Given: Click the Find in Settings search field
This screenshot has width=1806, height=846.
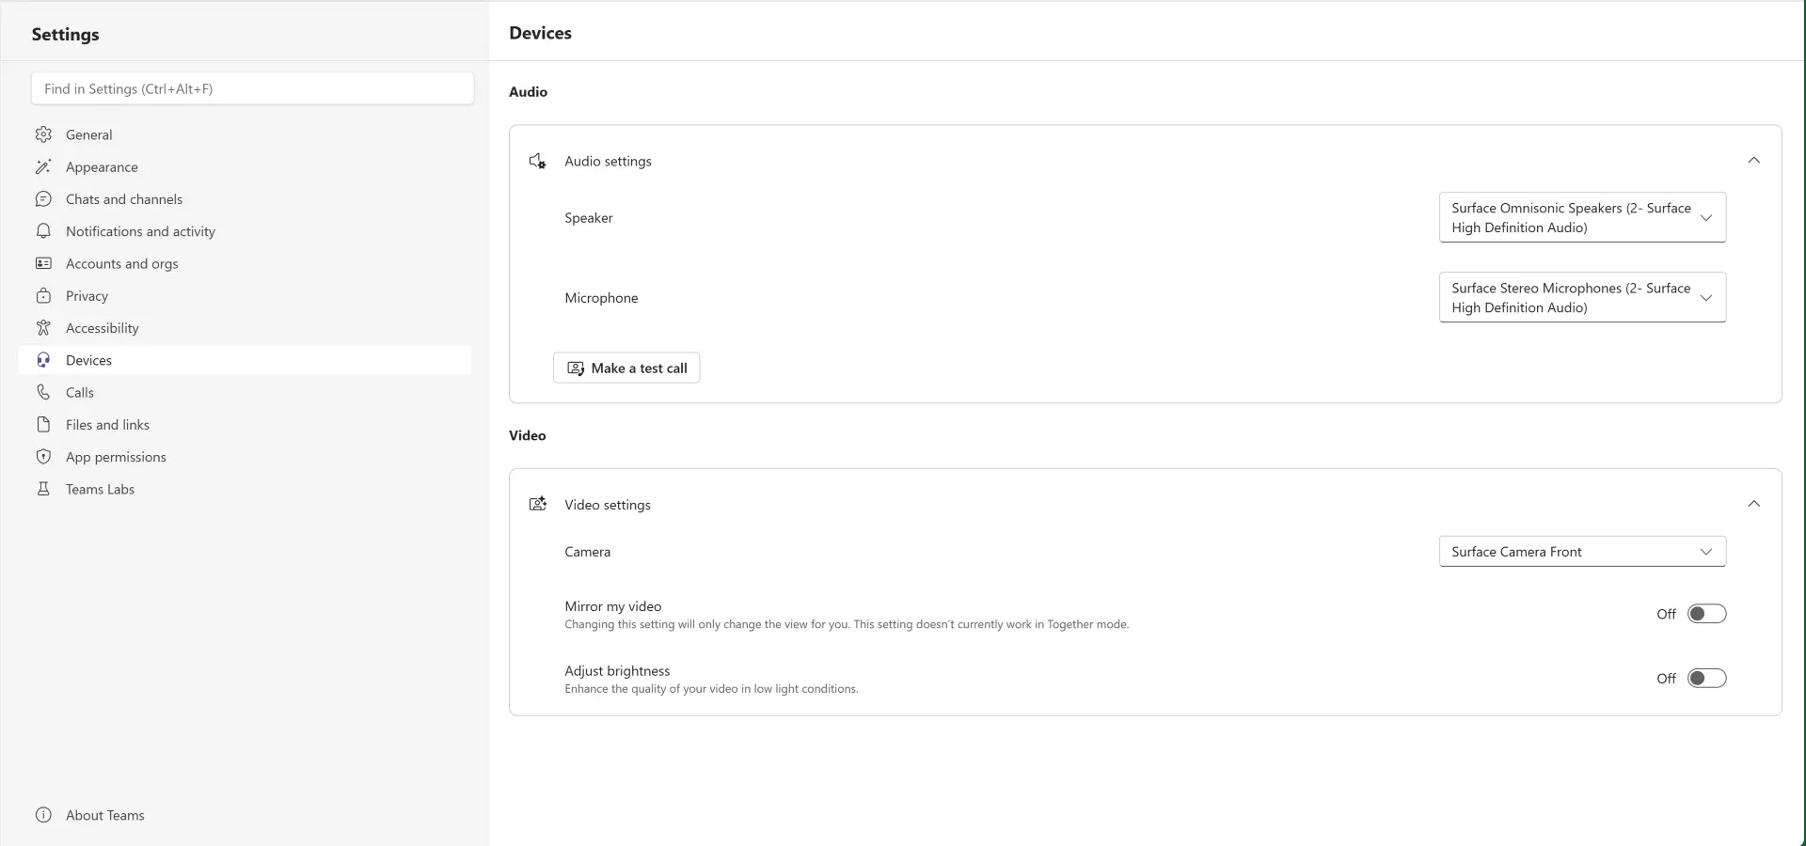Looking at the screenshot, I should pos(251,88).
